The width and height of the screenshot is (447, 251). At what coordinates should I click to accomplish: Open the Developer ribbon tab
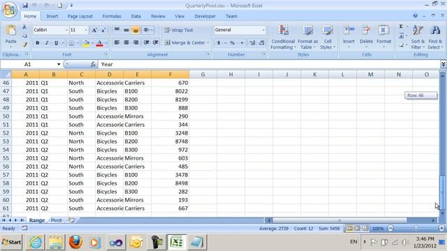(205, 16)
